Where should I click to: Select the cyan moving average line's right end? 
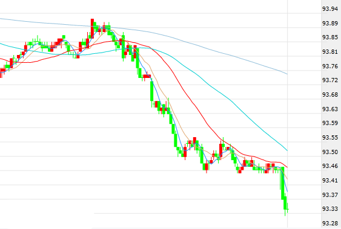286,150
